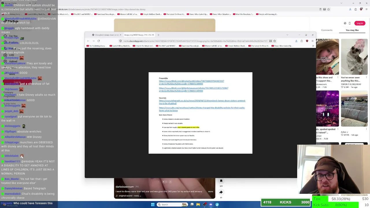Open the first TikTok natashac44 link
370x208 pixels.
pyautogui.click(x=191, y=82)
